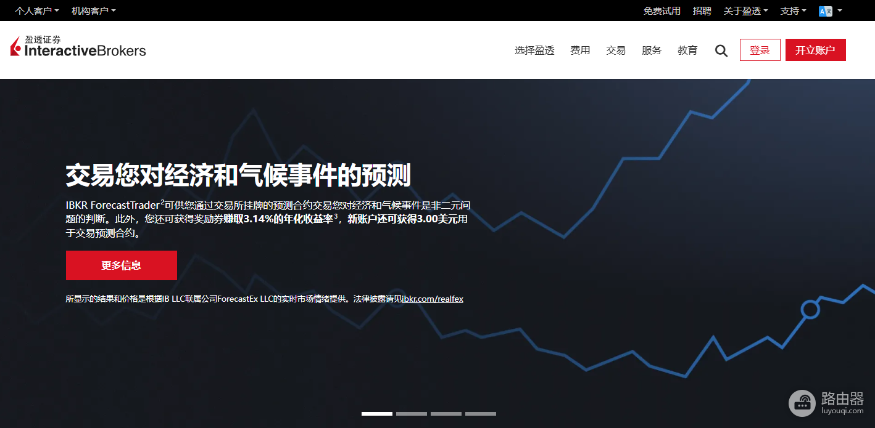Expand the 个人客户 dropdown

pos(37,11)
